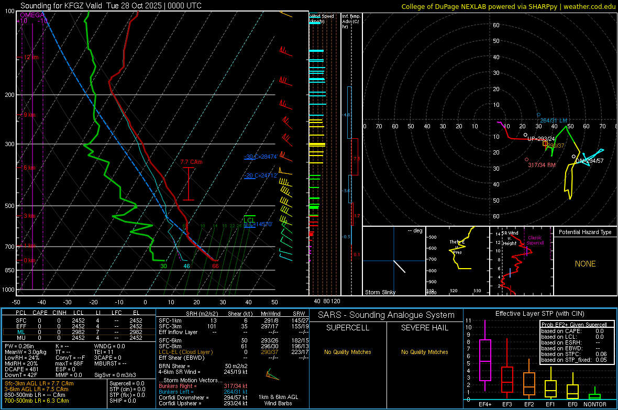Click the CAPE column header
The width and height of the screenshot is (618, 410).
40,313
